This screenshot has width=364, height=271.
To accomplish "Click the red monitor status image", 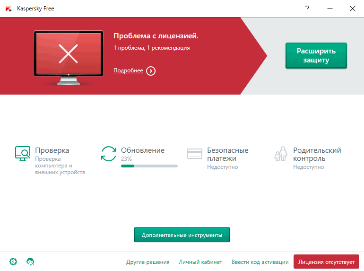I will point(69,58).
